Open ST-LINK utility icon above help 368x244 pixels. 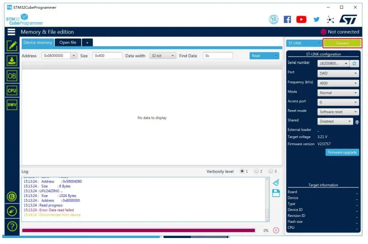coord(12,211)
